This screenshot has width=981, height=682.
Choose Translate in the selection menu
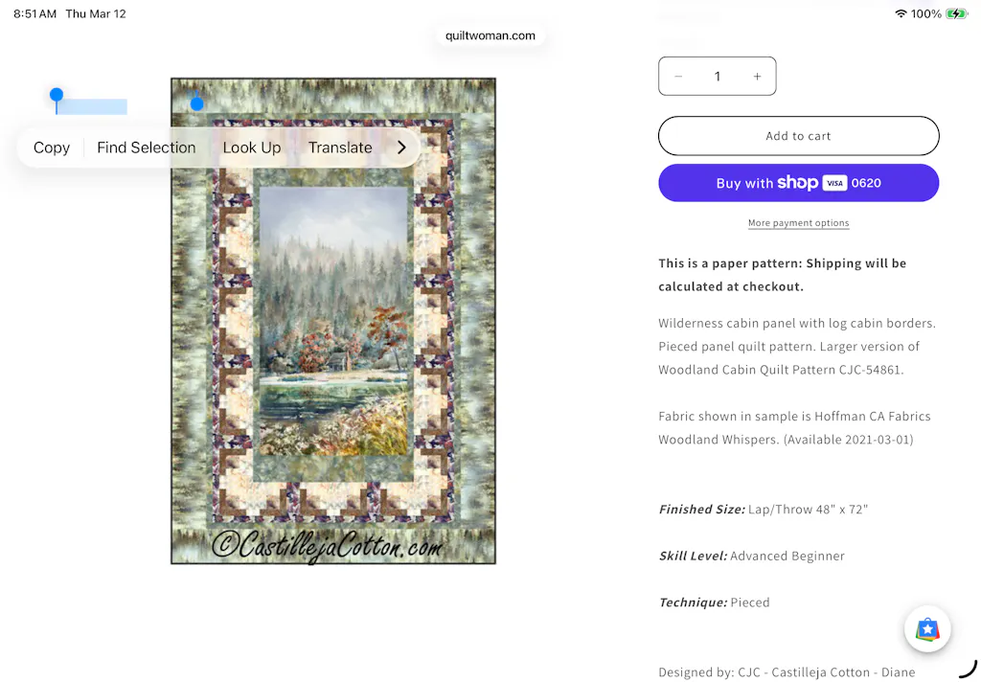point(340,148)
